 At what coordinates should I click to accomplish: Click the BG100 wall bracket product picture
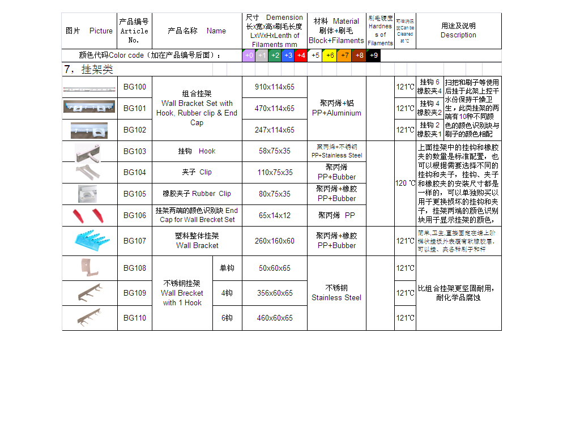tap(89, 89)
